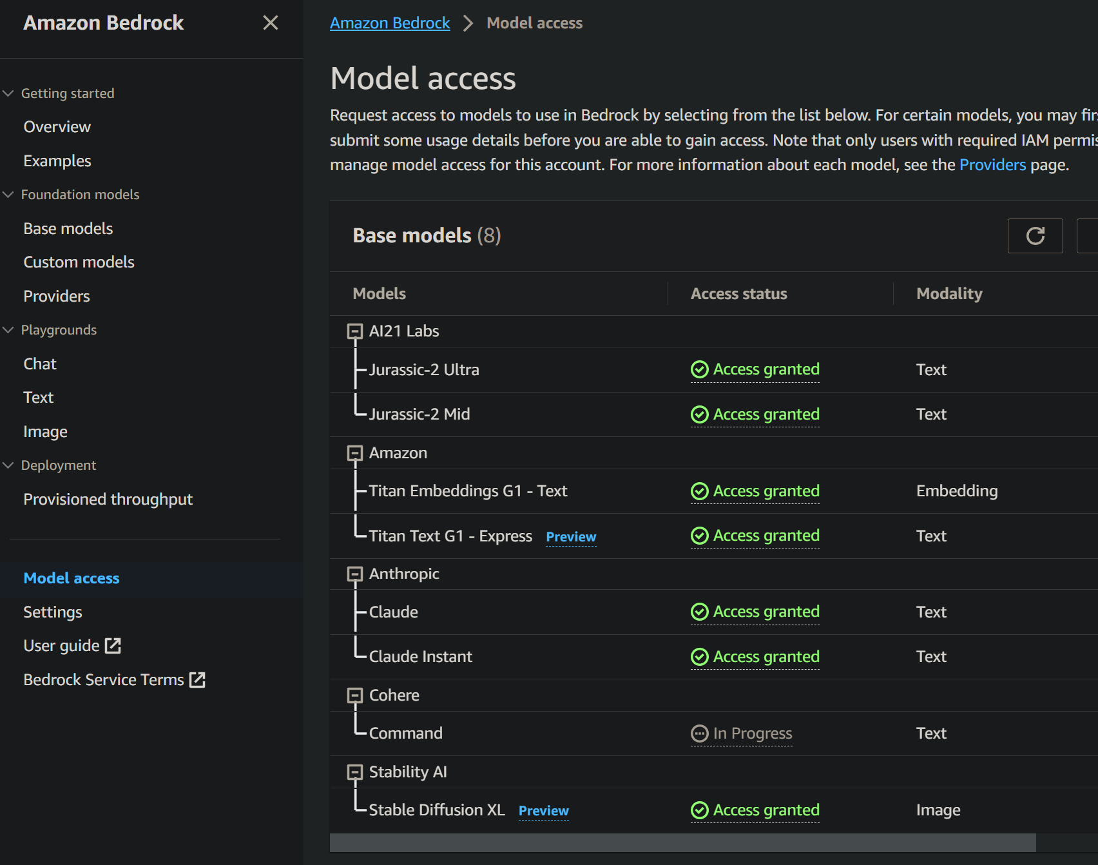This screenshot has height=865, width=1098.
Task: Click the Model access page heading
Action: pos(423,79)
